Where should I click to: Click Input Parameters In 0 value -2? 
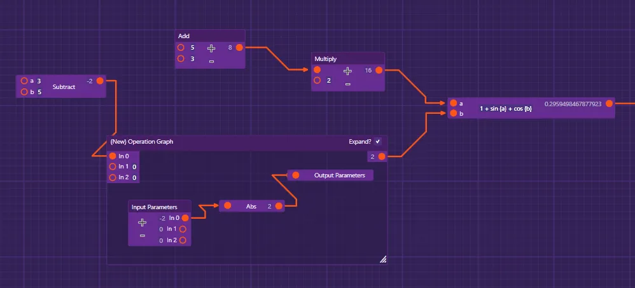tap(162, 219)
